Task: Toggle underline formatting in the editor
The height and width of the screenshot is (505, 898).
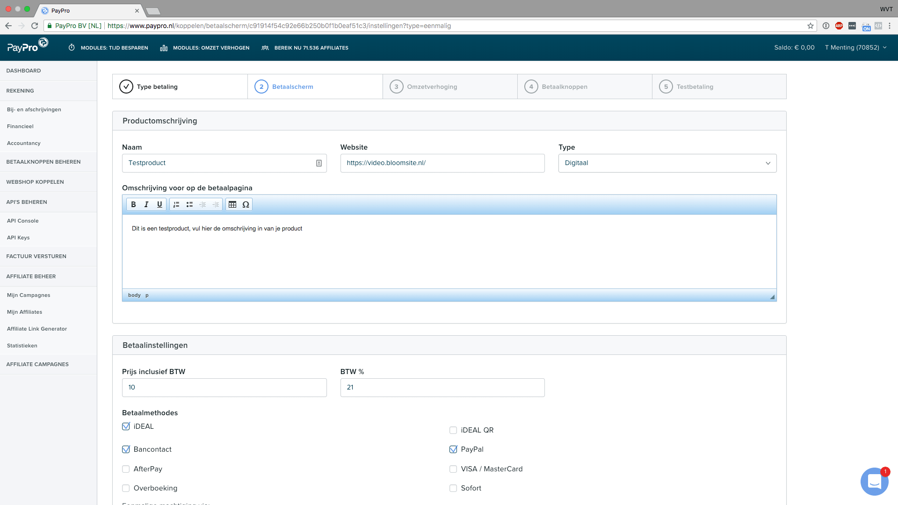Action: click(x=159, y=204)
